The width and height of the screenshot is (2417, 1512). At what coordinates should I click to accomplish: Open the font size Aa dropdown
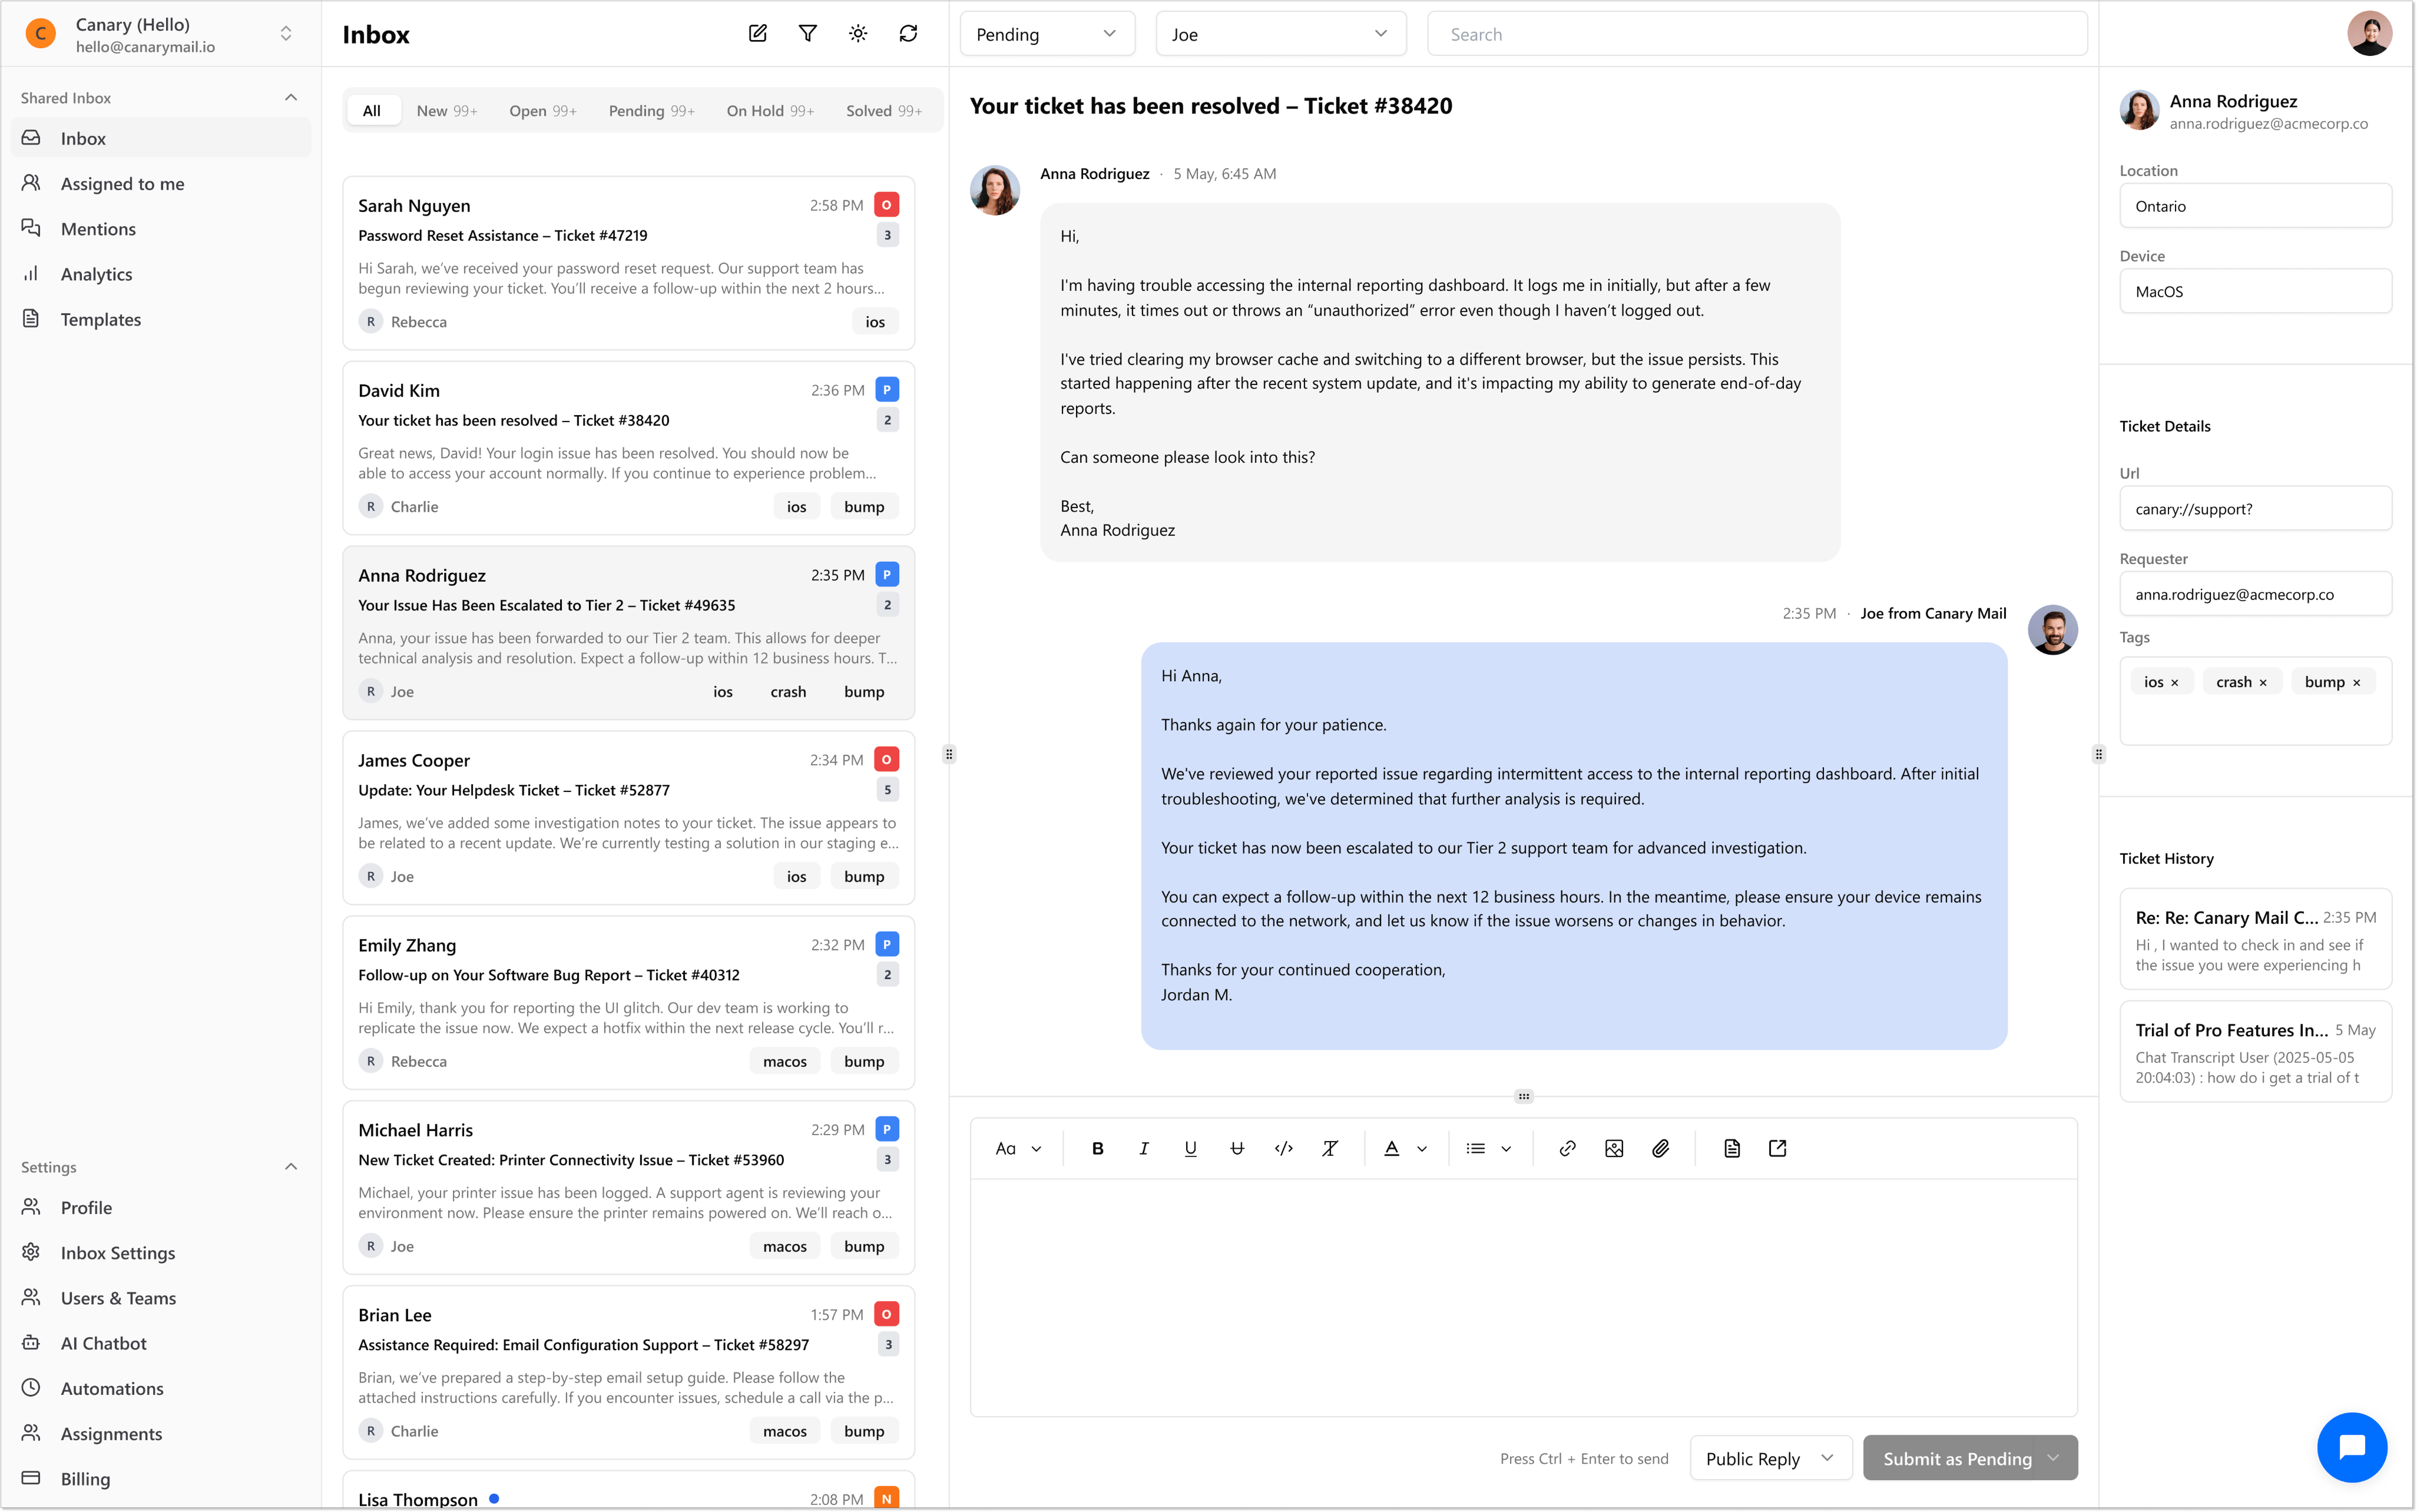[1018, 1148]
